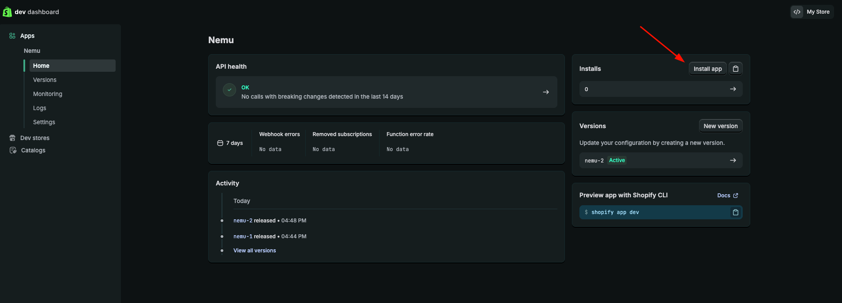Image resolution: width=842 pixels, height=303 pixels.
Task: Click the Catalogs icon in sidebar
Action: pos(13,150)
